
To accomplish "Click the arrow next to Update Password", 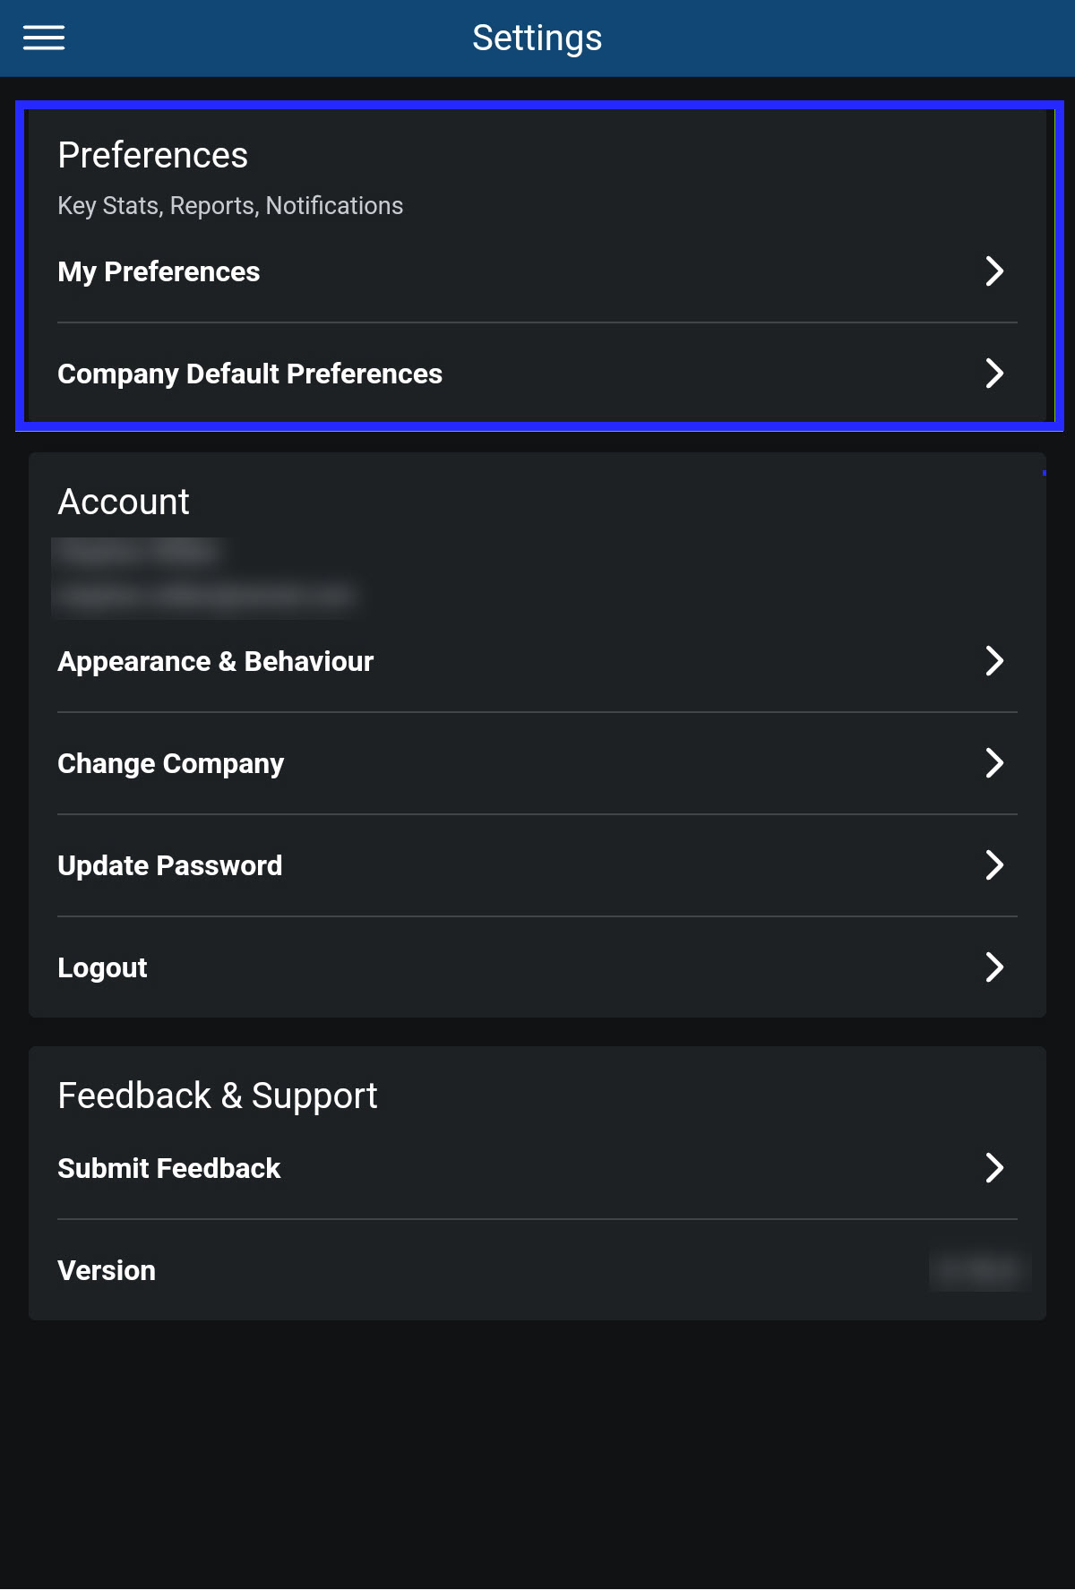I will point(996,865).
